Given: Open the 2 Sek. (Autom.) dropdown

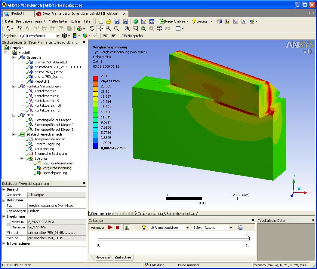Looking at the screenshot, I should tap(231, 228).
